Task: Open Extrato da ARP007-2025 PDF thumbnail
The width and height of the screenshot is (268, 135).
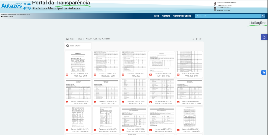Action: pos(134,90)
